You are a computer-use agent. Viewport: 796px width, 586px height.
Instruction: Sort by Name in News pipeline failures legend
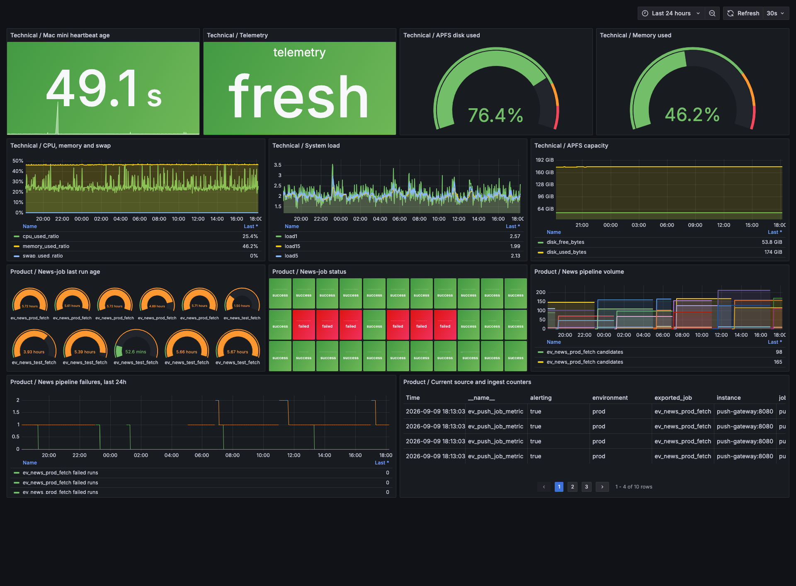point(30,463)
